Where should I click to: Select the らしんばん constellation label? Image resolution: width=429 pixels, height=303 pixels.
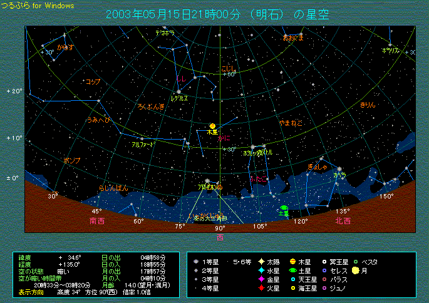click(113, 188)
